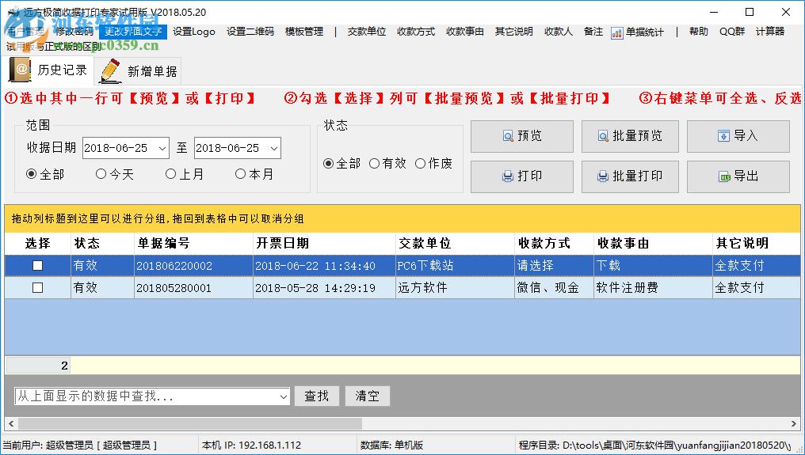Click the magnifier icon on 批量预览
The height and width of the screenshot is (455, 805).
point(603,136)
